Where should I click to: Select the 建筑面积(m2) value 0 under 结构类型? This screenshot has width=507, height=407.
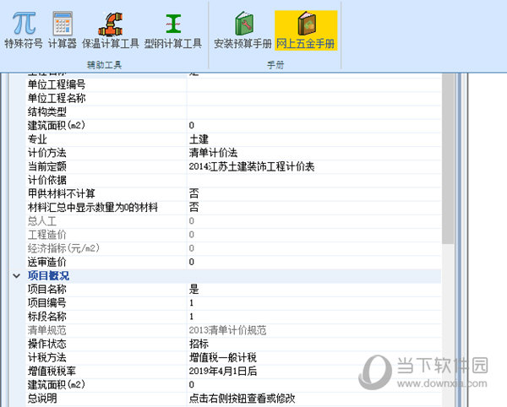point(314,126)
